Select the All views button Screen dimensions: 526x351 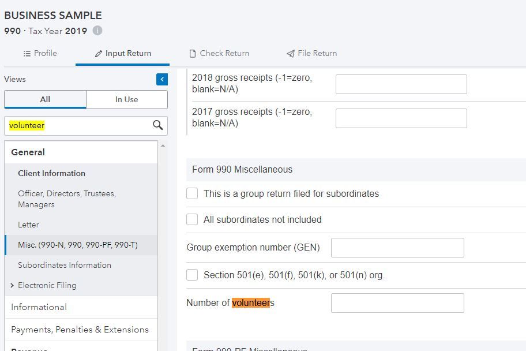(45, 99)
